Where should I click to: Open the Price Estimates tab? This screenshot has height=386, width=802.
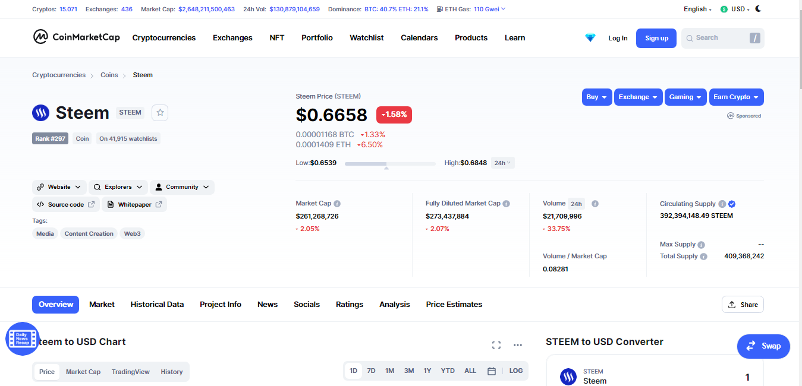(454, 304)
